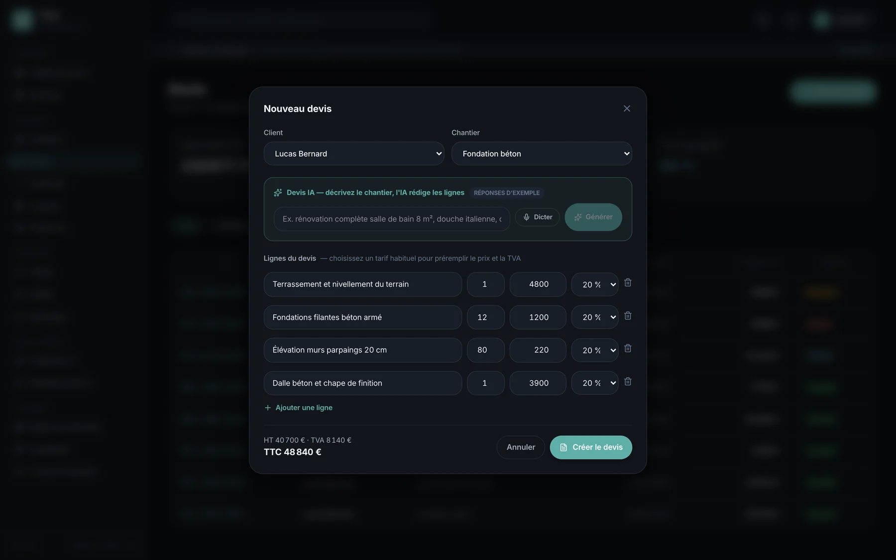Edit the Terrassement et nivellement description field
Screen dimensions: 896x560
(363, 284)
